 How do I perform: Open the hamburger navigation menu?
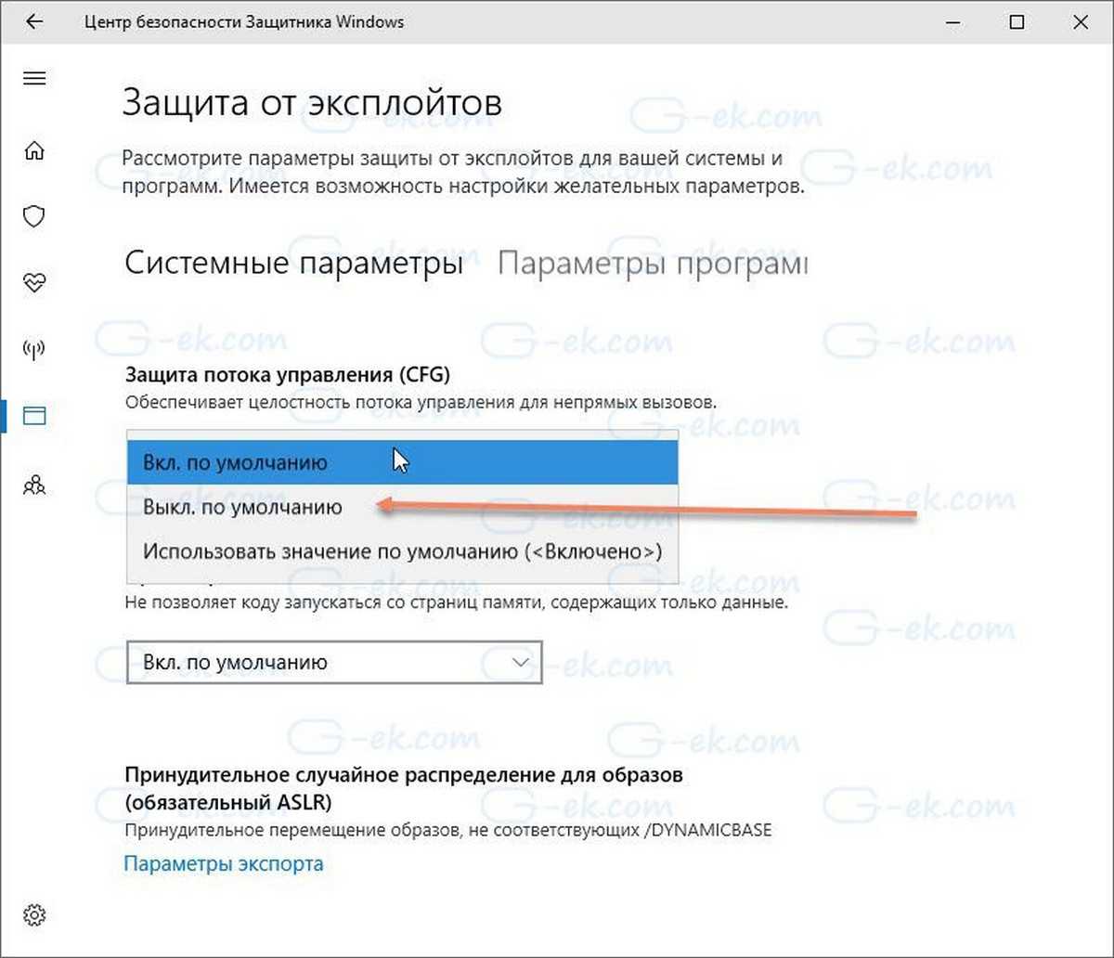point(34,79)
